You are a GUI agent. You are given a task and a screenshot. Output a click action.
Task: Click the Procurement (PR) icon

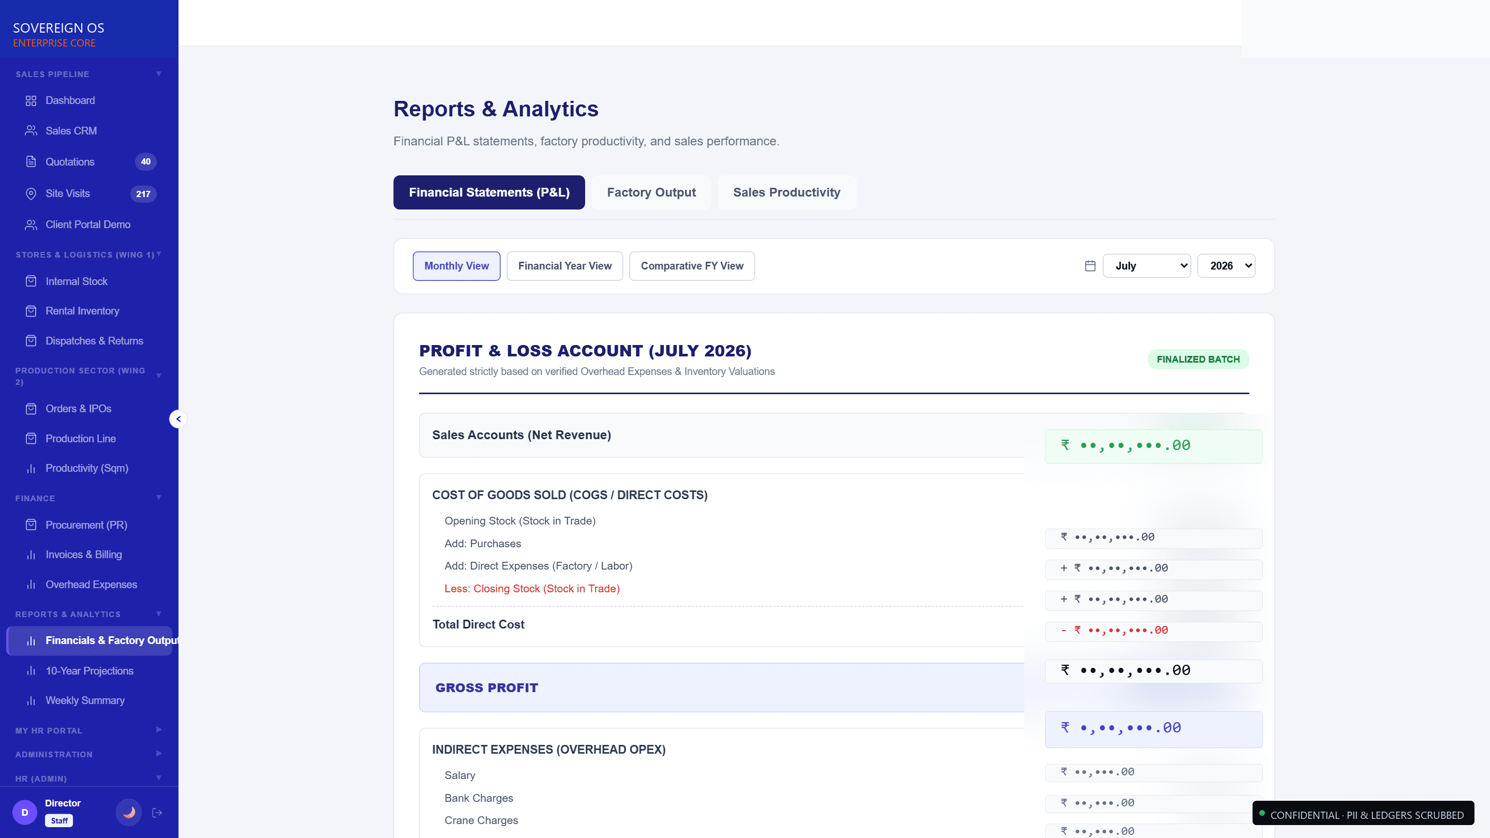click(31, 525)
